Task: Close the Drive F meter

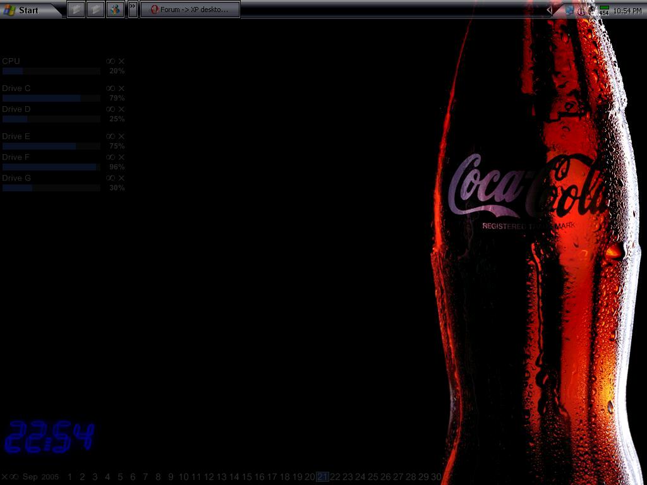Action: click(121, 157)
